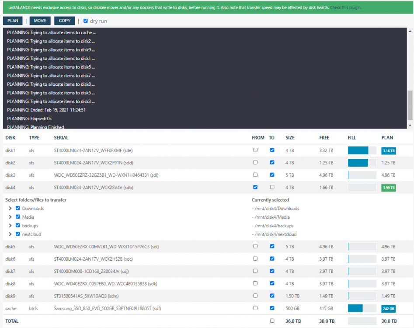Uncheck the FROM box for disk4

255,187
